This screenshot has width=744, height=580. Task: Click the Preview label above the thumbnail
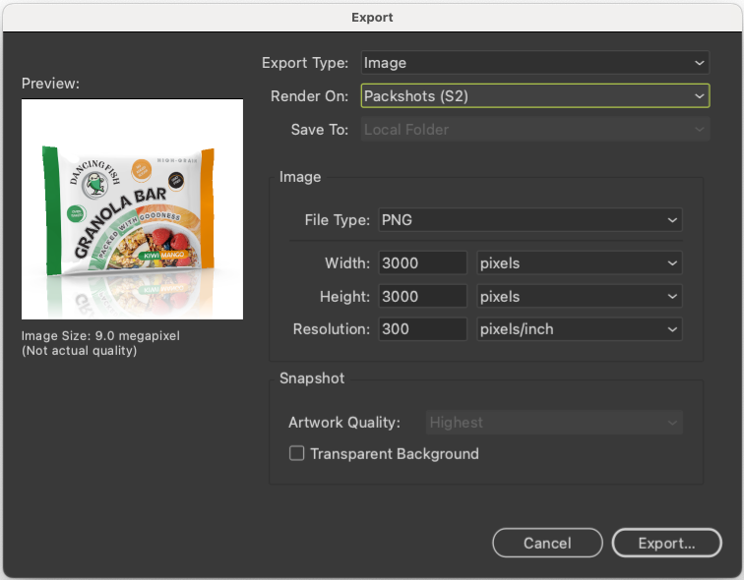tap(50, 85)
